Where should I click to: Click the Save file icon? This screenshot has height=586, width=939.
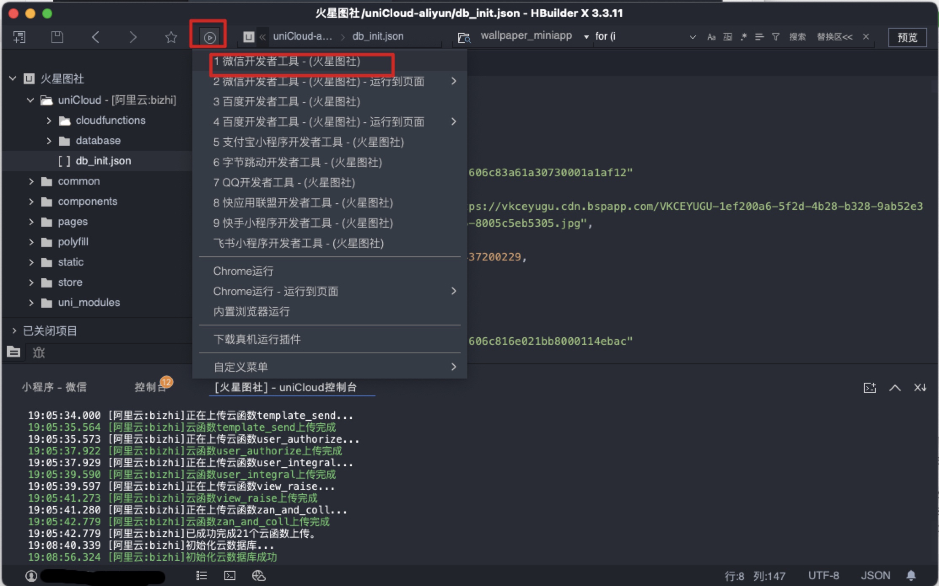(x=57, y=37)
